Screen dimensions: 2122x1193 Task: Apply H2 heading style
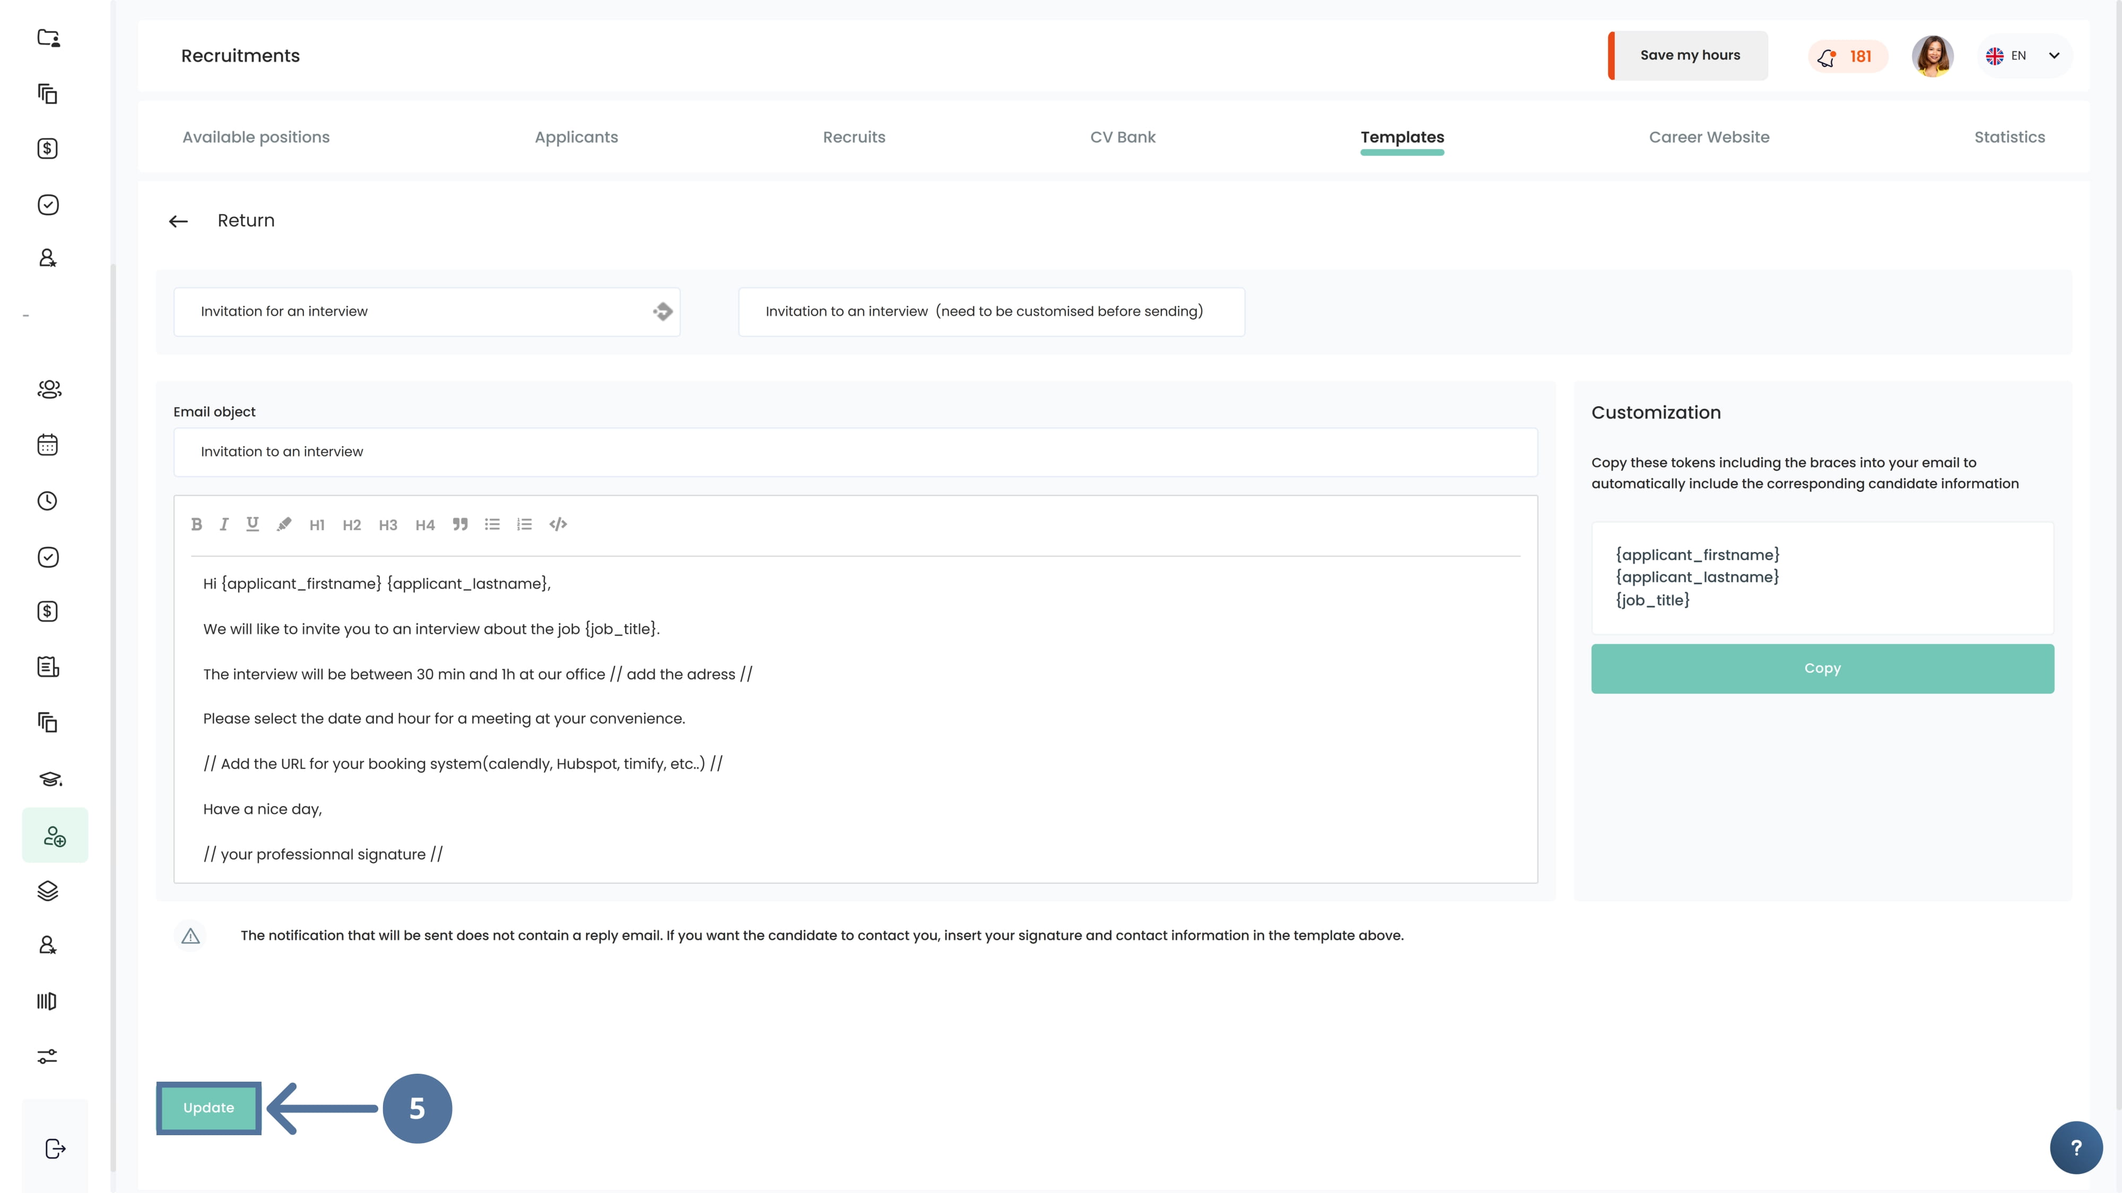(x=352, y=525)
